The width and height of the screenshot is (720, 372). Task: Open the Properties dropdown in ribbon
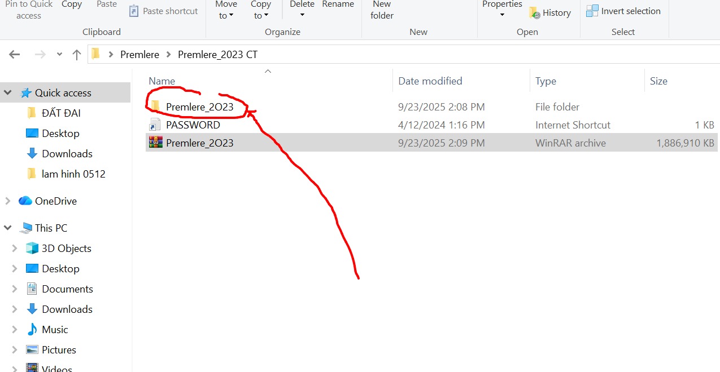502,15
